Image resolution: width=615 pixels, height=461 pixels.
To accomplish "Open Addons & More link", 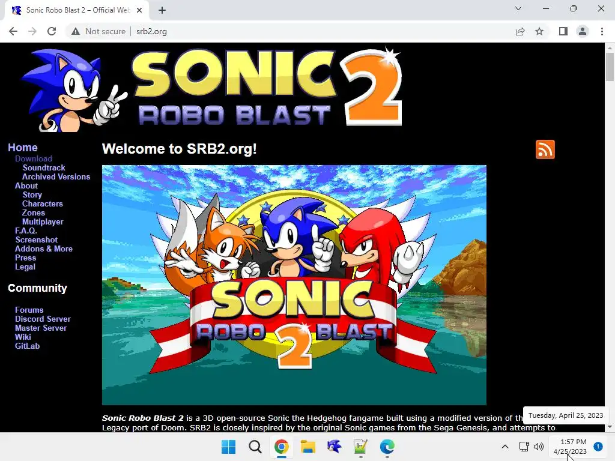I will pos(43,249).
